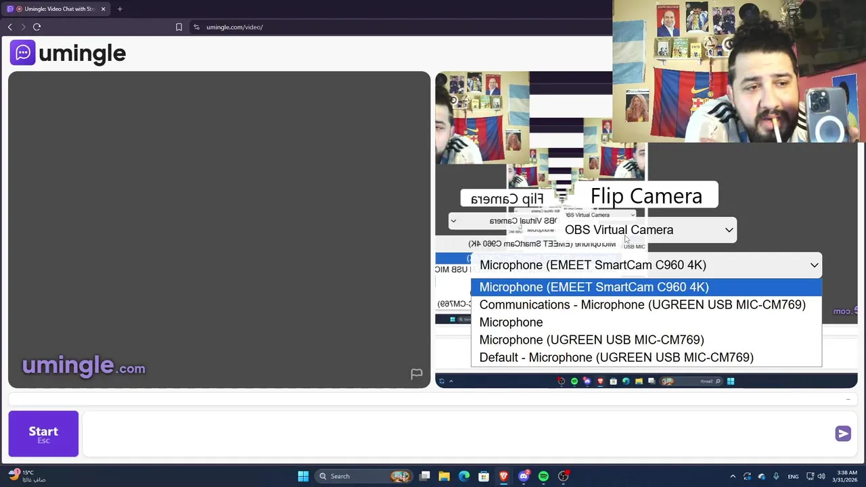Viewport: 866px width, 487px height.
Task: Open Task View in the taskbar
Action: [424, 476]
